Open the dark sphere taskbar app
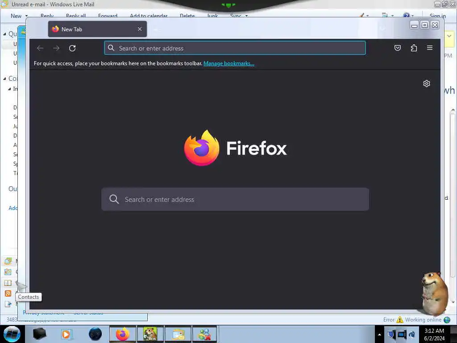Image resolution: width=457 pixels, height=343 pixels. pos(96,334)
